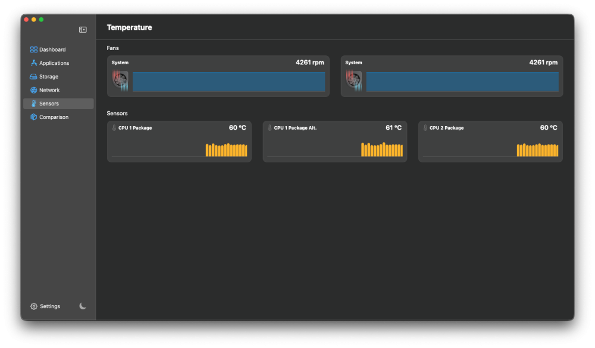Screen dimensions: 595x348
Task: Click the Fans section heading
Action: 112,48
